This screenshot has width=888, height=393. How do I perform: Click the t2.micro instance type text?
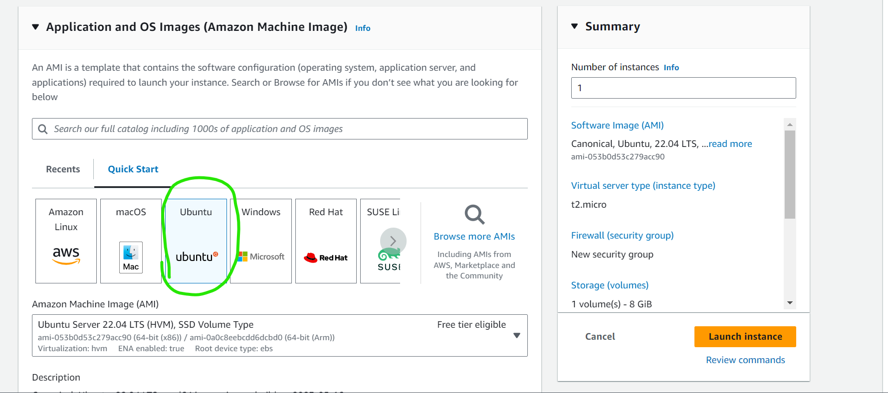589,205
